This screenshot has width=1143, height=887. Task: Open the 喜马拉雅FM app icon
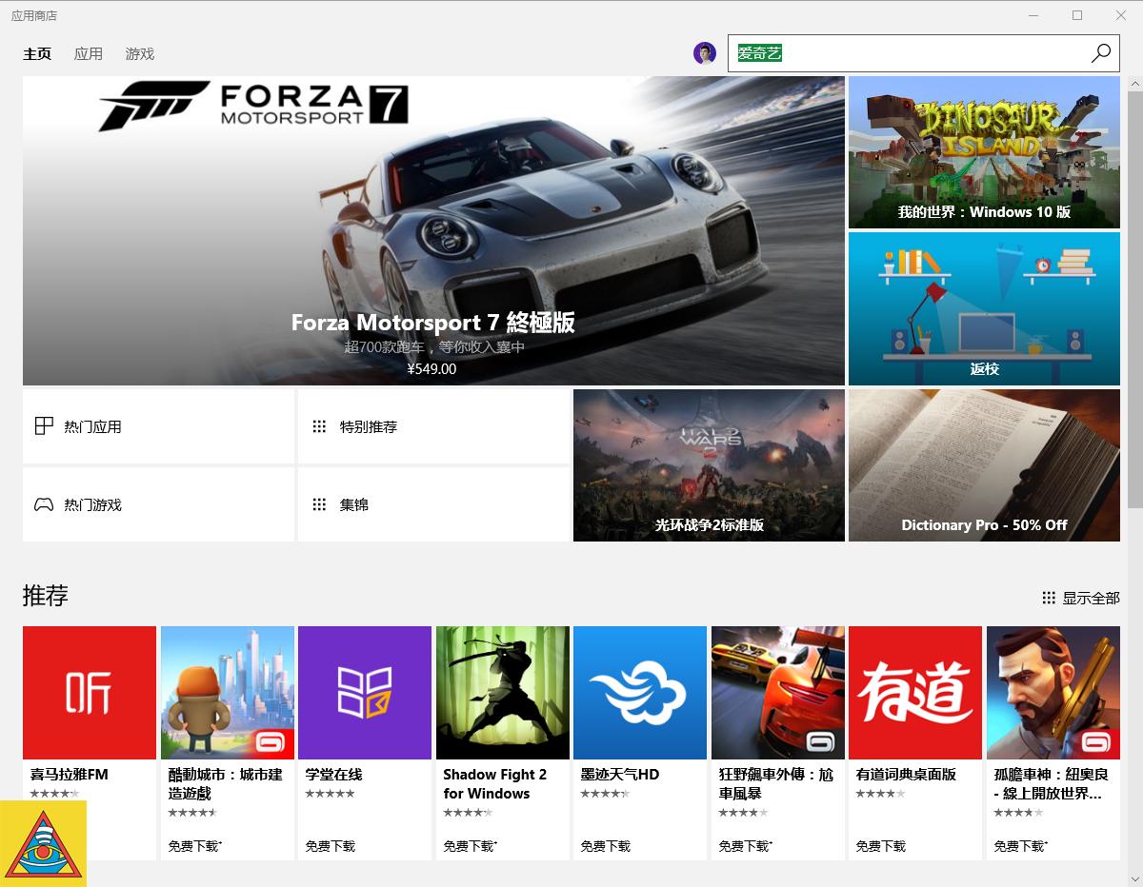[90, 693]
